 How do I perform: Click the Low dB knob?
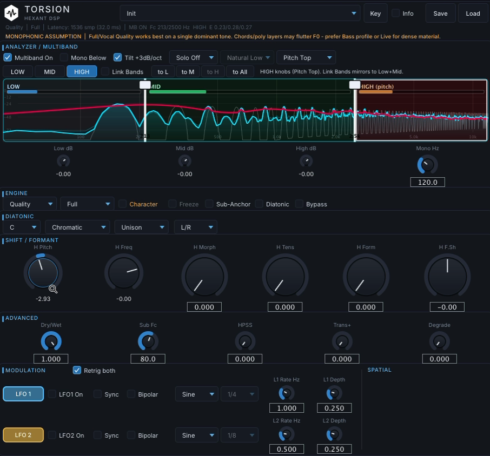tap(63, 162)
